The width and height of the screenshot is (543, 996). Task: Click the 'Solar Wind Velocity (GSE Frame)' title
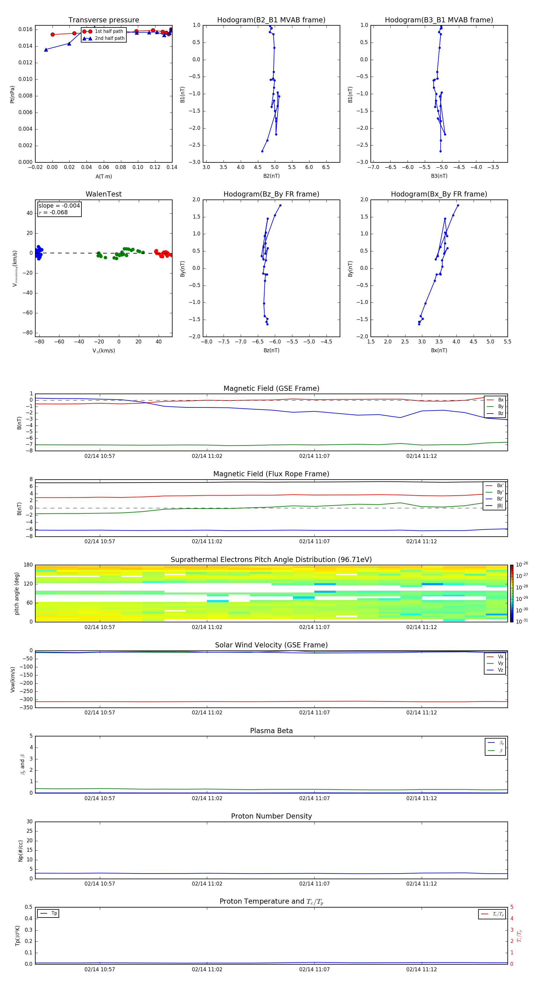point(271,645)
